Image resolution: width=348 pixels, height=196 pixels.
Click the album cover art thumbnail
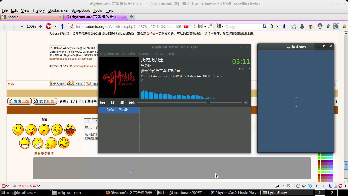coord(119,78)
